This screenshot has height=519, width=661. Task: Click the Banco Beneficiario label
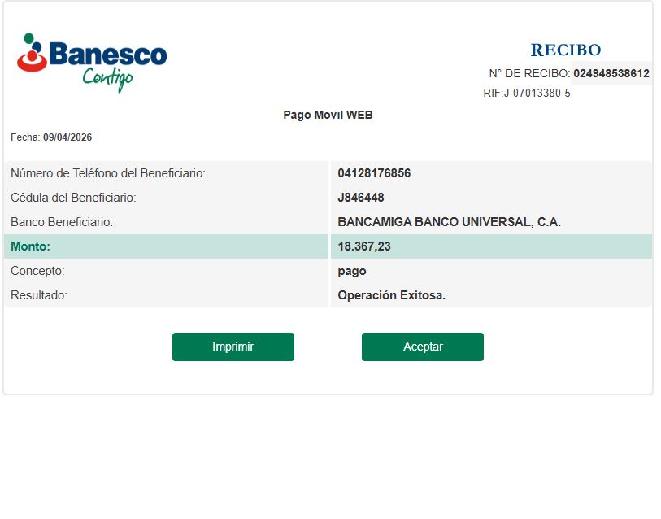point(62,222)
